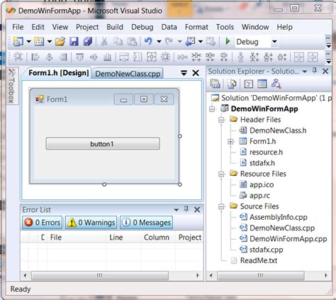Collapse the Header Files folder
This screenshot has width=336, height=300.
pos(221,120)
